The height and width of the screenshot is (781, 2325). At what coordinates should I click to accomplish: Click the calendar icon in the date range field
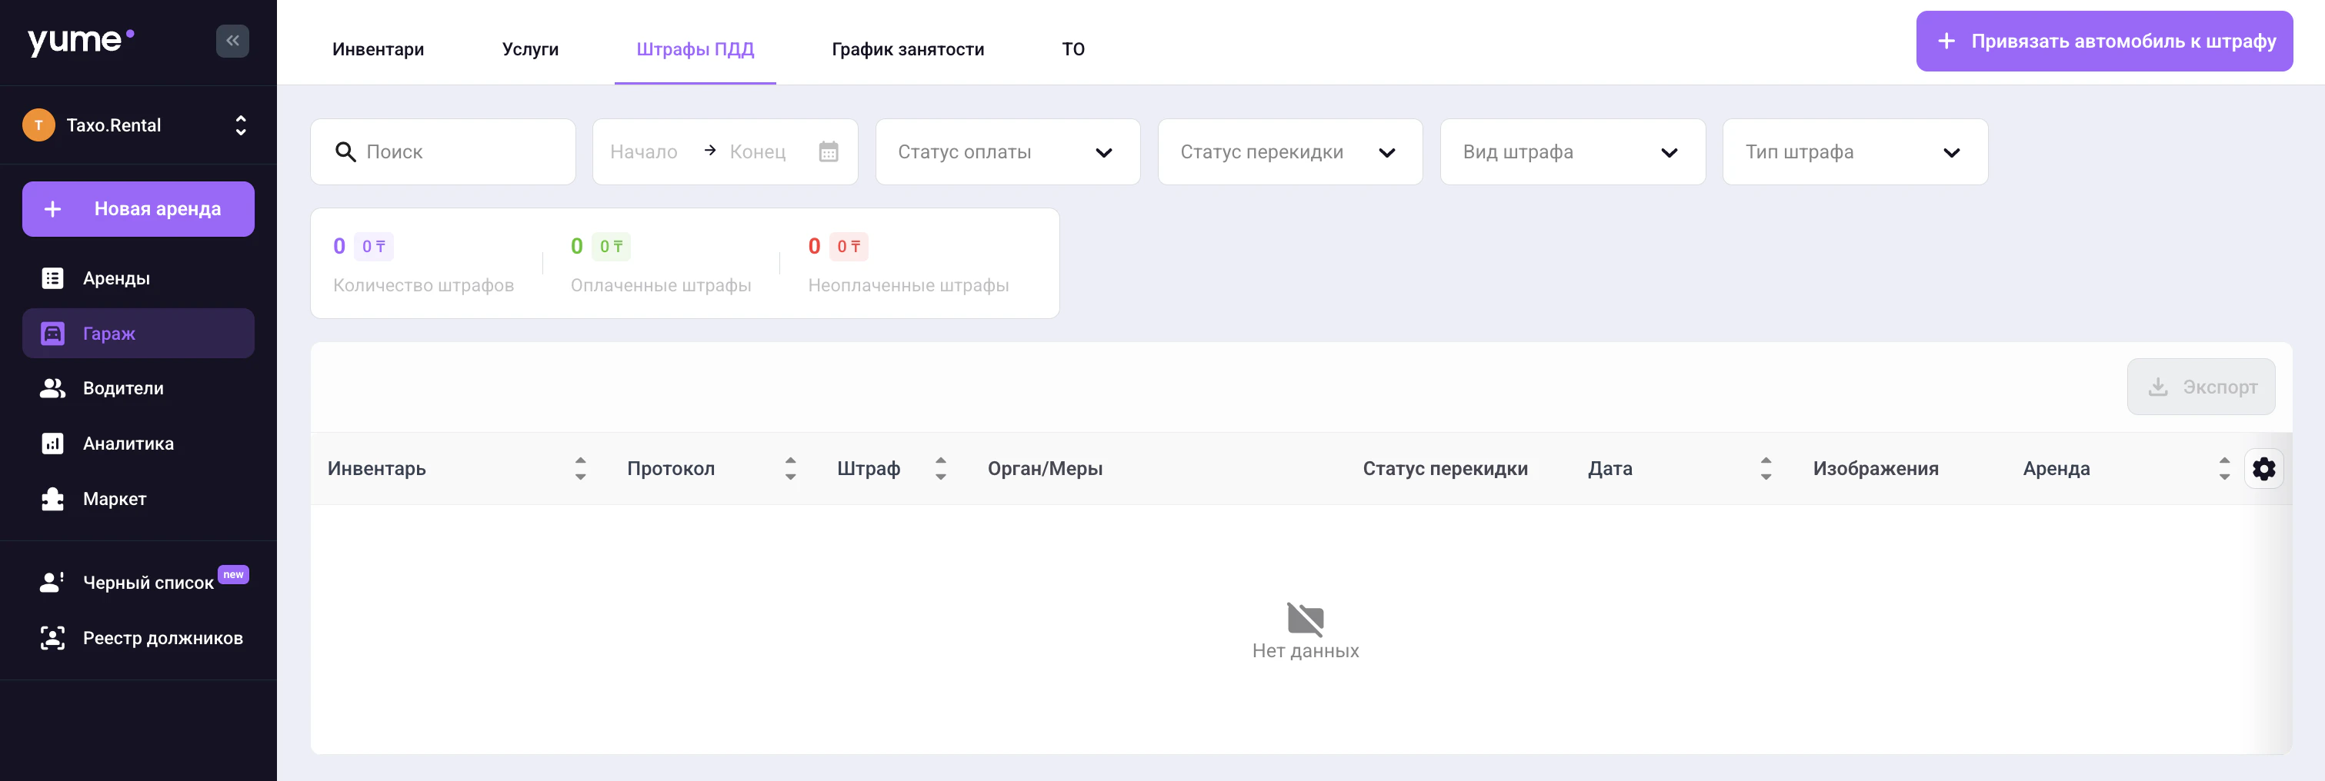(x=829, y=151)
